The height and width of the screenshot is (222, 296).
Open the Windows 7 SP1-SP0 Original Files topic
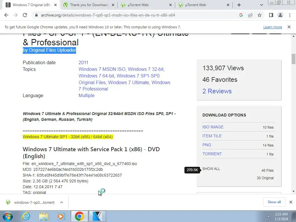click(x=119, y=79)
